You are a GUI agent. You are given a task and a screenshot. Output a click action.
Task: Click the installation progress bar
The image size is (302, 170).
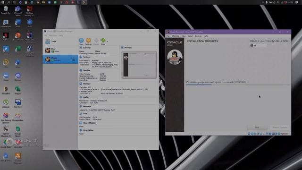238,85
